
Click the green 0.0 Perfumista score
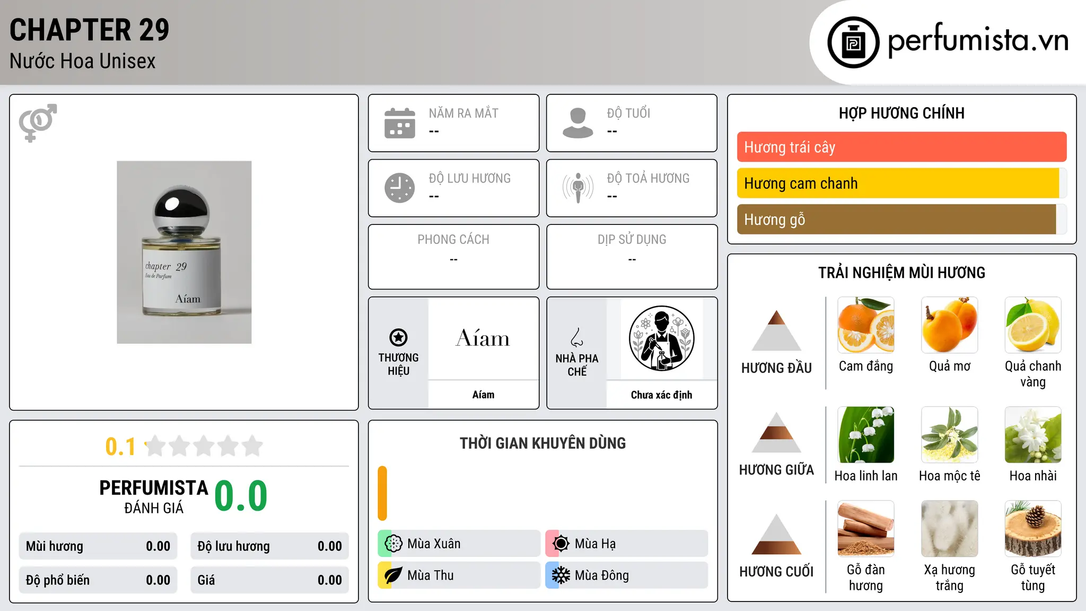tap(241, 496)
